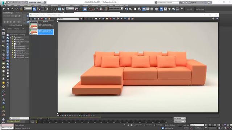Open the Add Modifier dropdown
This screenshot has height=130, width=232.
tap(179, 118)
